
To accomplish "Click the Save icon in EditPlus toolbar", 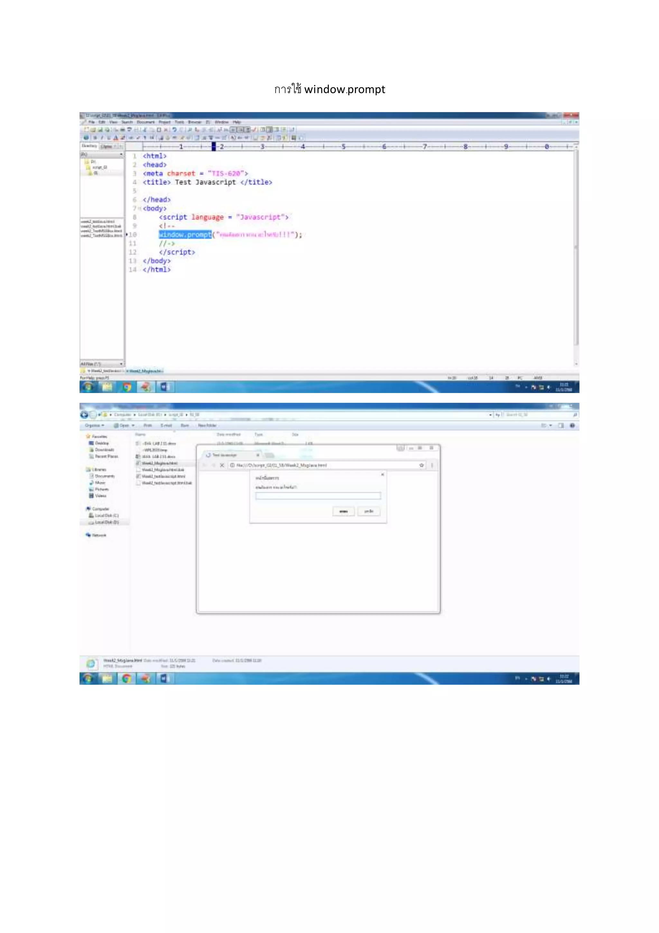I will (x=100, y=130).
